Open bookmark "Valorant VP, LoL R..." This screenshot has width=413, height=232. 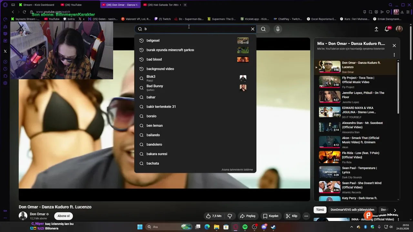[x=136, y=19]
